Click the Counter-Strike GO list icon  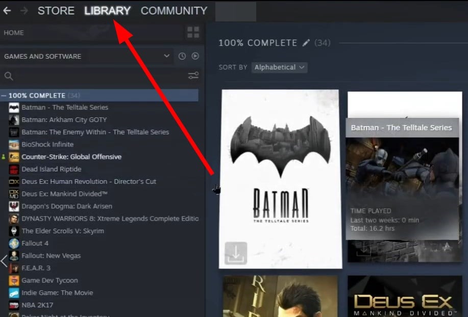click(14, 157)
